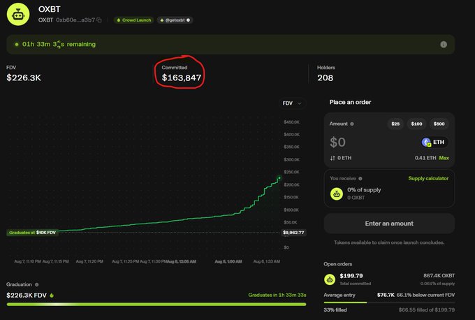Click the $0 amount input field

pyautogui.click(x=338, y=142)
